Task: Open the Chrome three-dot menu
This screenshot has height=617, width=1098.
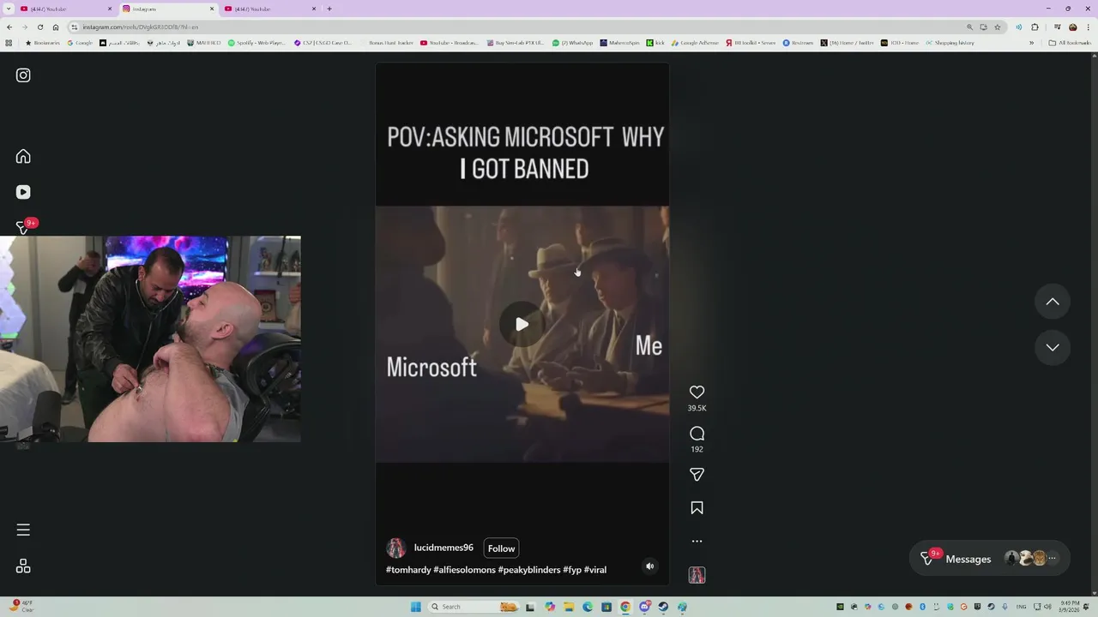Action: click(x=1088, y=27)
